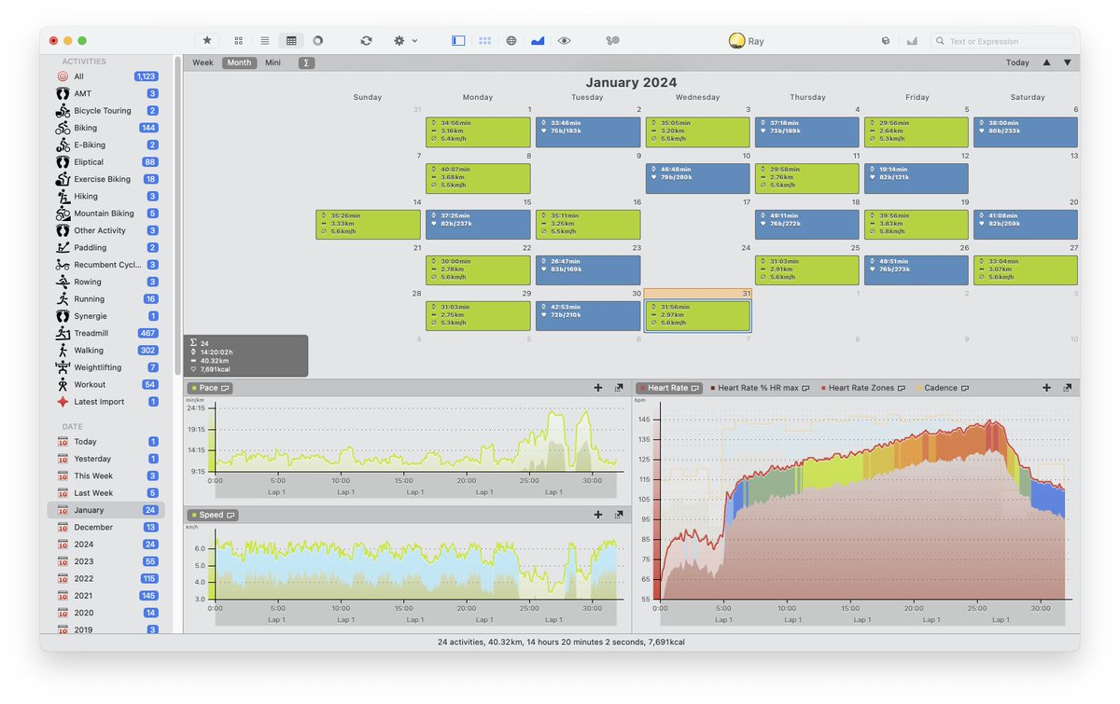Open the Heart Rate chart selector

(669, 388)
